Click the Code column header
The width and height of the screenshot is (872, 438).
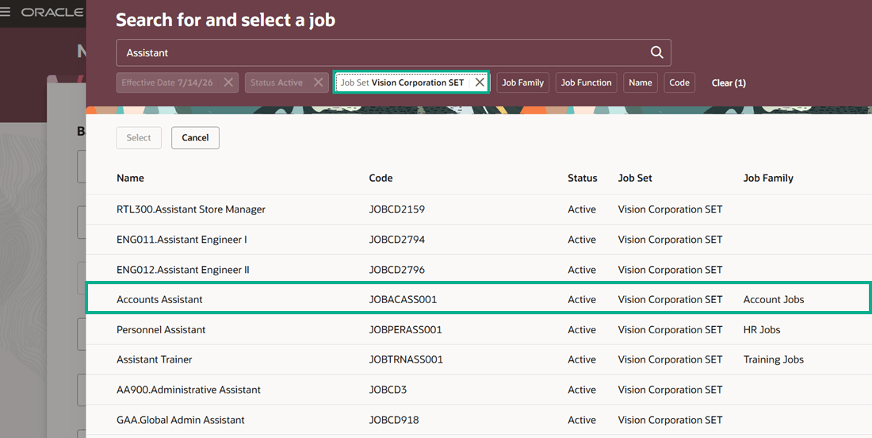[x=381, y=178]
